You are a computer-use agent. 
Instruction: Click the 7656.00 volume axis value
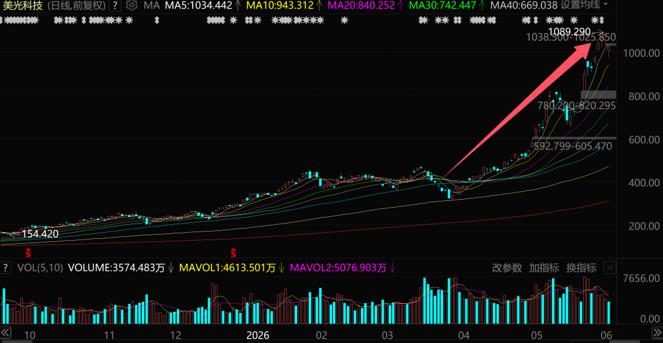tap(642, 279)
